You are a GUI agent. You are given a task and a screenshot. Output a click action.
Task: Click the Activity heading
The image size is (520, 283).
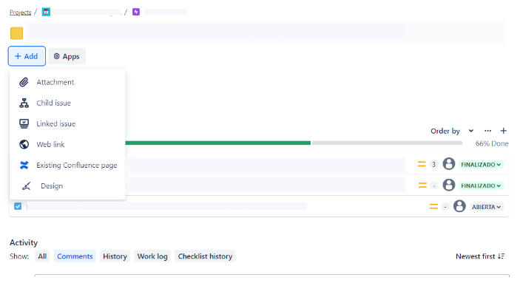24,242
